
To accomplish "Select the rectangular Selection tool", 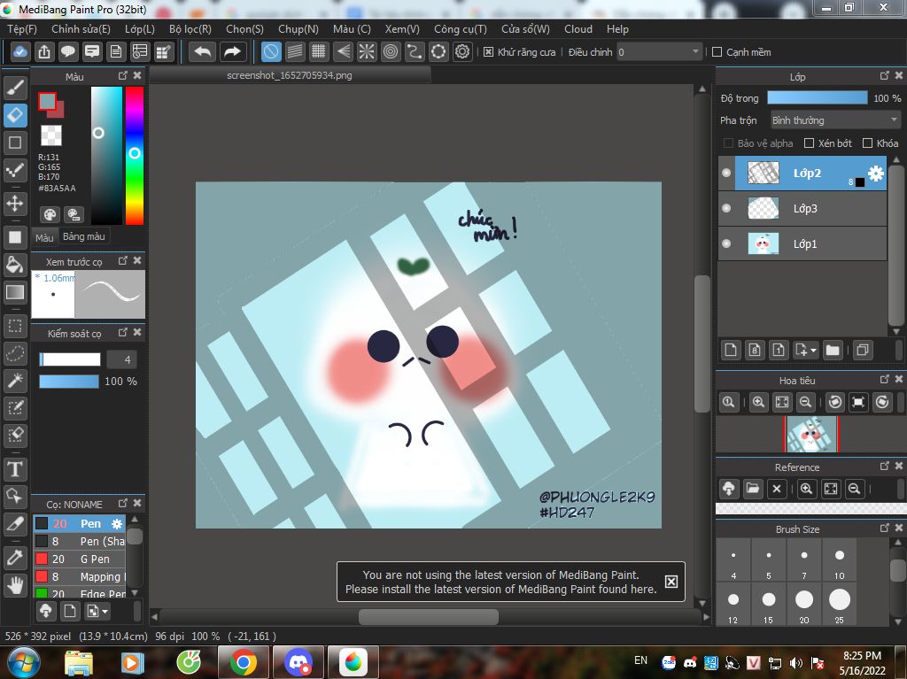I will point(15,327).
